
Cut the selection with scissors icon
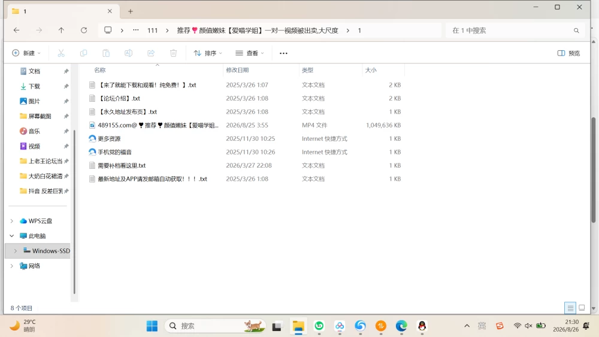tap(61, 53)
